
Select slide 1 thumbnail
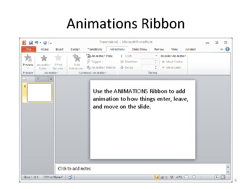pyautogui.click(x=40, y=92)
